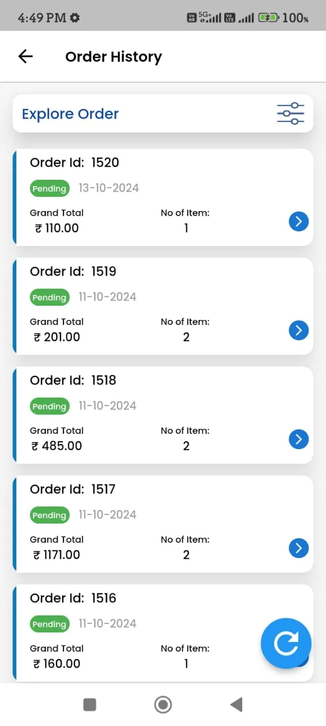Tap Grand Total ₹ 1171.00 amount

pos(56,555)
